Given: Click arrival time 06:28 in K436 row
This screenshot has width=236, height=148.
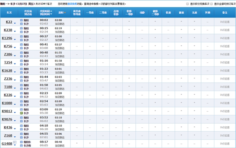Looking at the screenshot, I should pyautogui.click(x=44, y=129).
